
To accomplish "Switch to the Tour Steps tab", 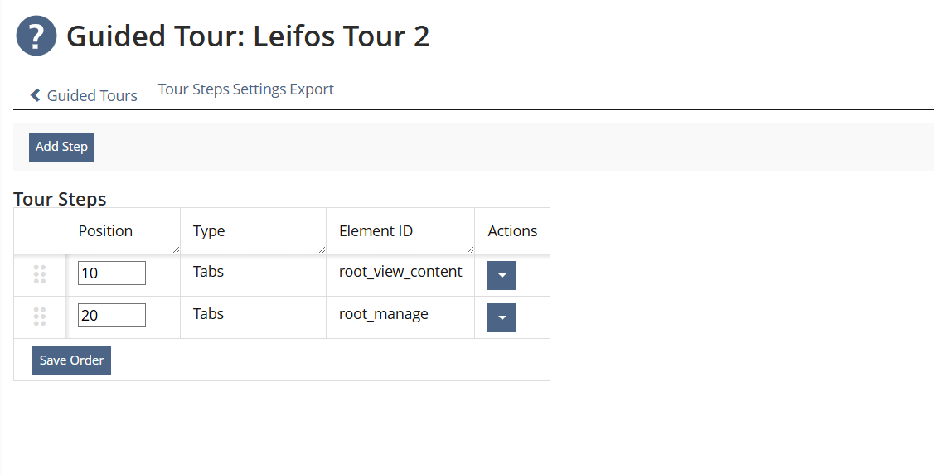I will click(193, 89).
